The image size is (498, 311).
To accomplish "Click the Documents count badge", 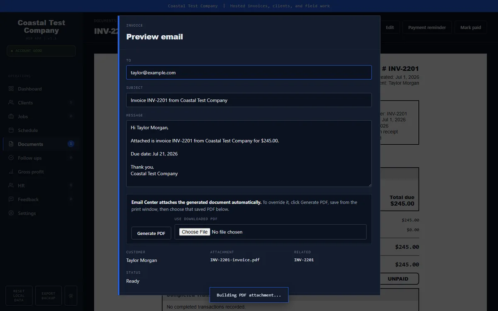I will (x=71, y=144).
